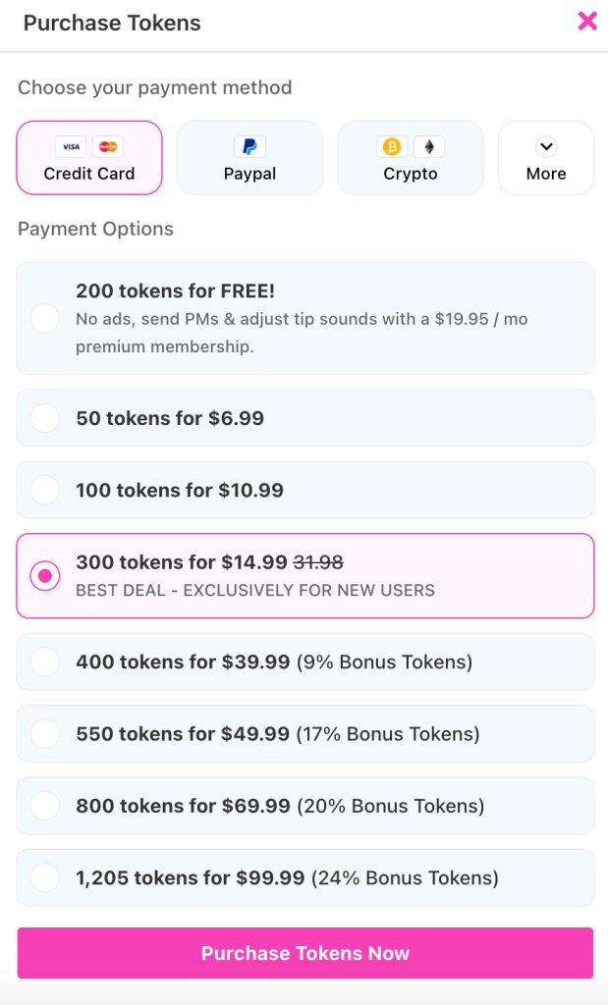
Task: Close the Purchase Tokens dialog
Action: tap(587, 21)
